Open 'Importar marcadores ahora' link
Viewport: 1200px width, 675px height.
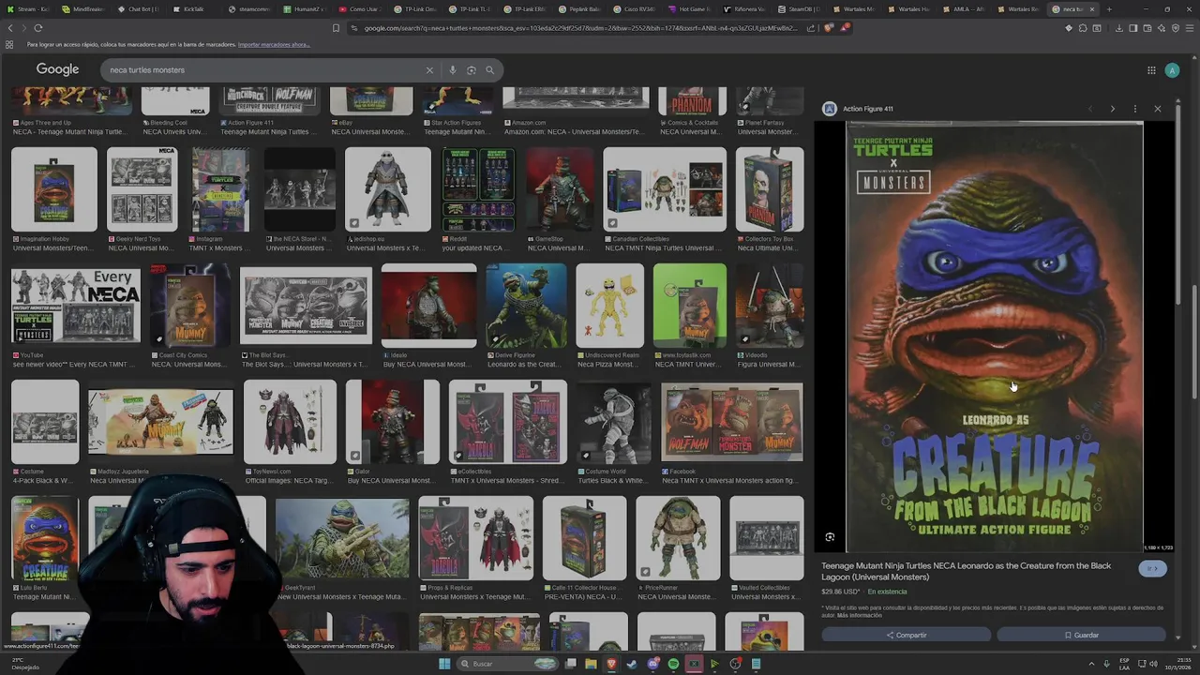274,44
